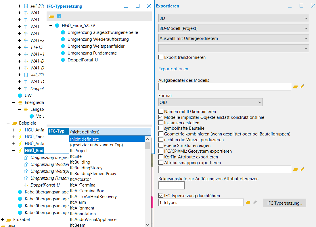Uncheck IFC Typersetzung durchführen
This screenshot has height=227, width=316.
[x=161, y=196]
